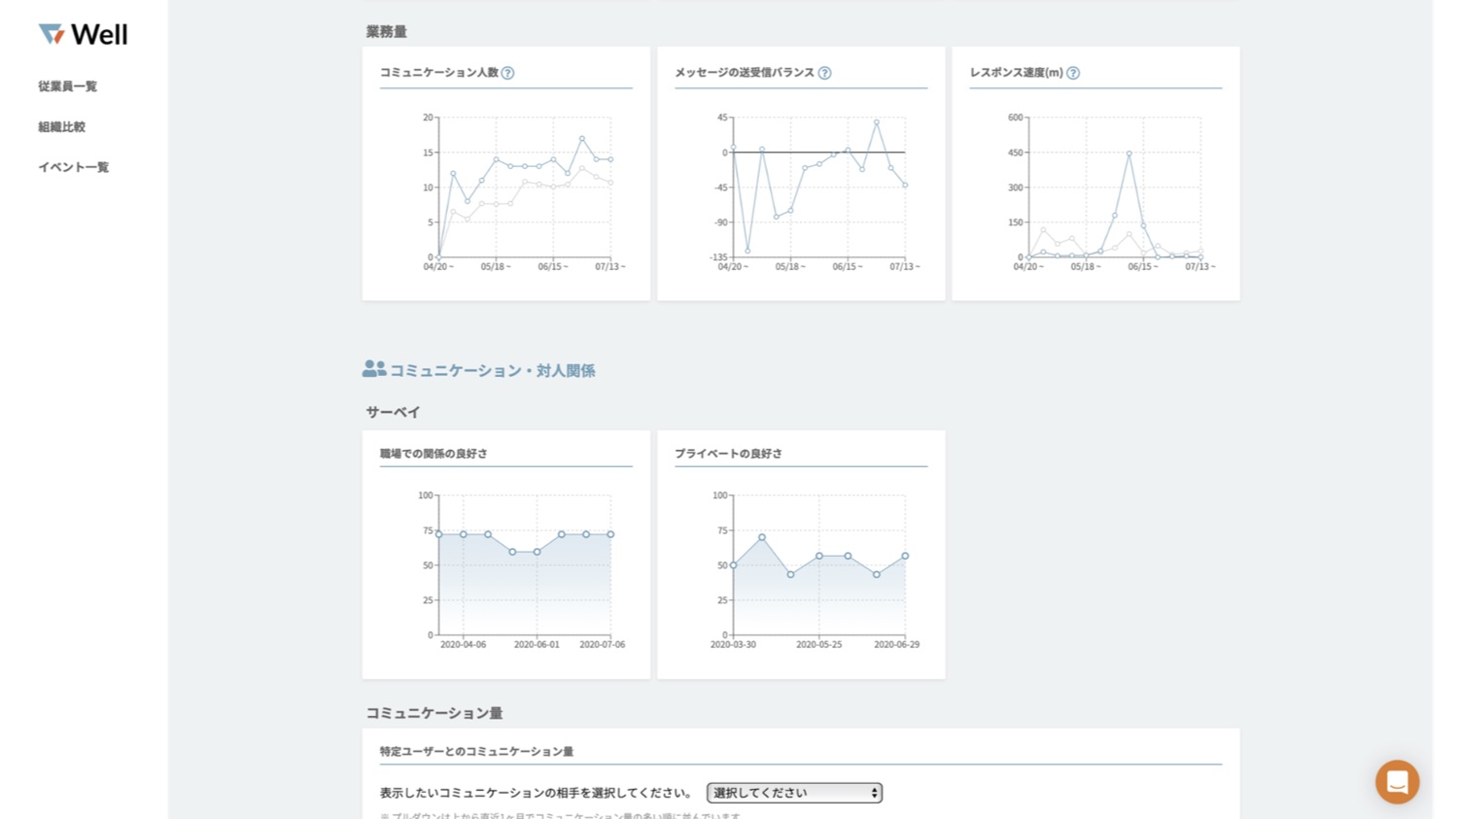Click the highest peak point in レスポンス速度 chart

(1129, 154)
